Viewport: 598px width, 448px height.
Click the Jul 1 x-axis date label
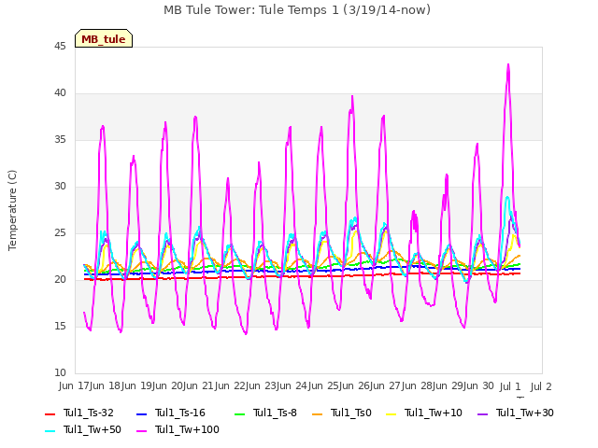click(510, 386)
